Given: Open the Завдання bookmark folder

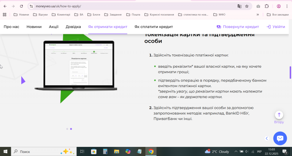Looking at the screenshot, I should click(x=113, y=14).
